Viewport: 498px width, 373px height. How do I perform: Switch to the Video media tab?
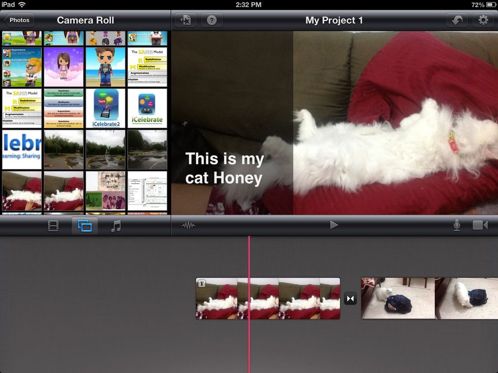point(53,226)
